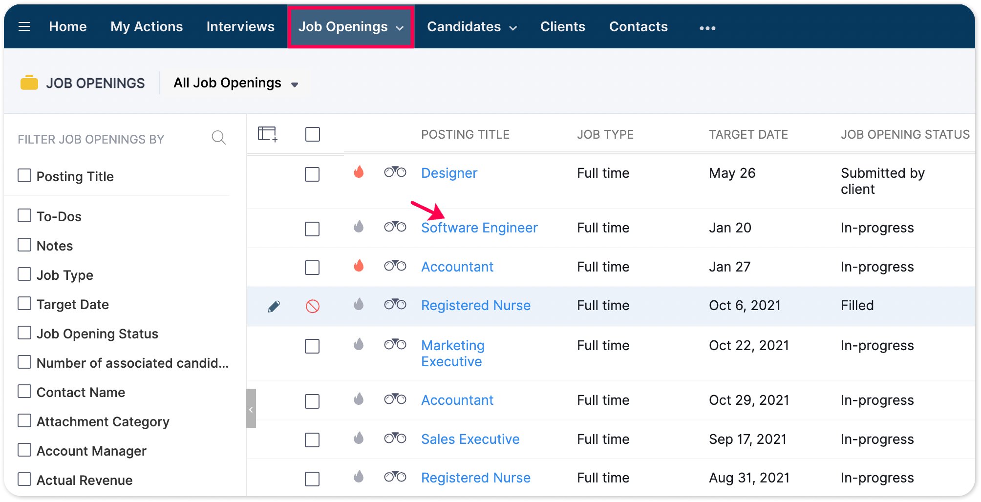
Task: Open the hamburger navigation menu
Action: 24,27
